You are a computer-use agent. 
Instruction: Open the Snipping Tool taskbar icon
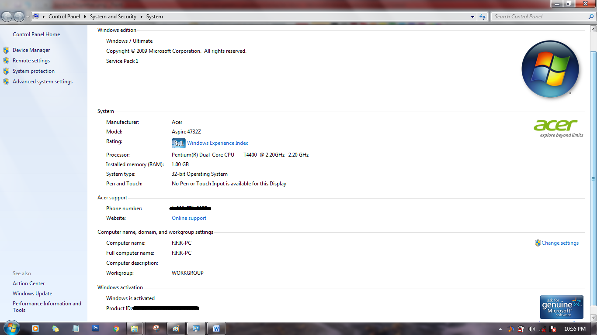[156, 328]
